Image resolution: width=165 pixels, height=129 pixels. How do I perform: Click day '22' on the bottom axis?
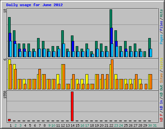(111, 125)
